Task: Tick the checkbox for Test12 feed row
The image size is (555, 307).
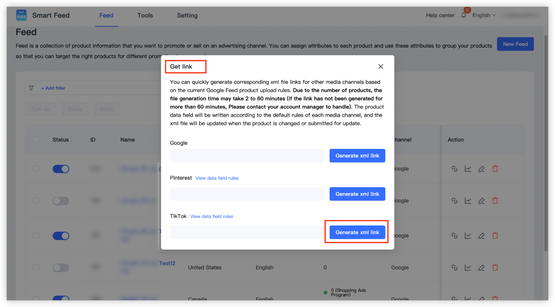Action: [36, 267]
